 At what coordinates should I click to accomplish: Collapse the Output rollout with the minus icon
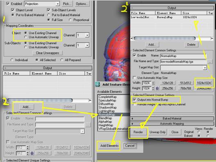coord(132,8)
